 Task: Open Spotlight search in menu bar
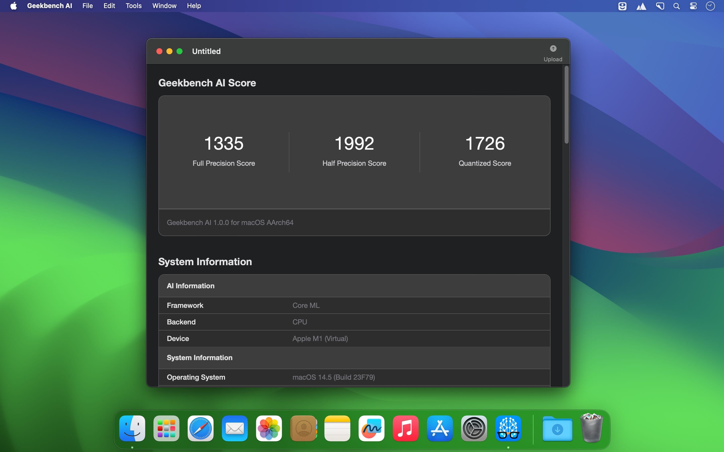[x=676, y=6]
